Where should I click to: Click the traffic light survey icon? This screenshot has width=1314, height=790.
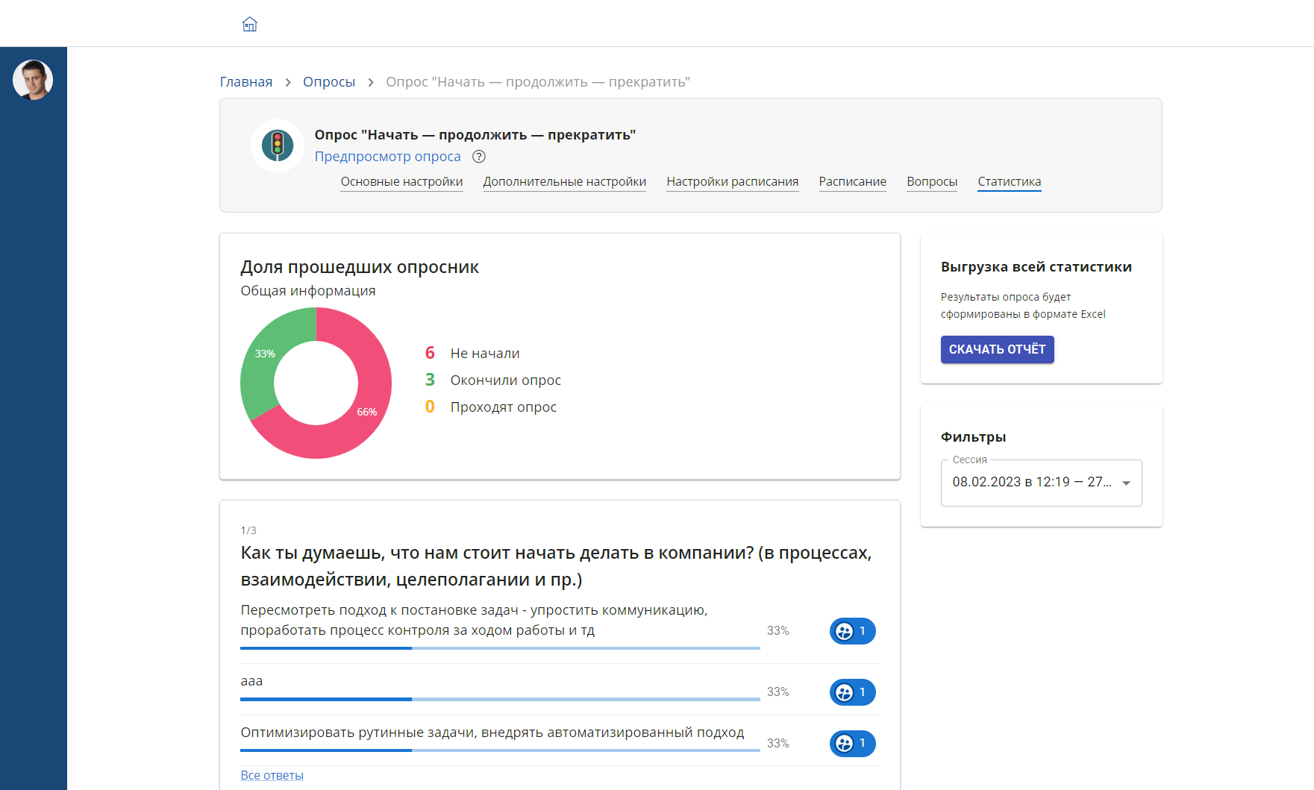point(278,145)
